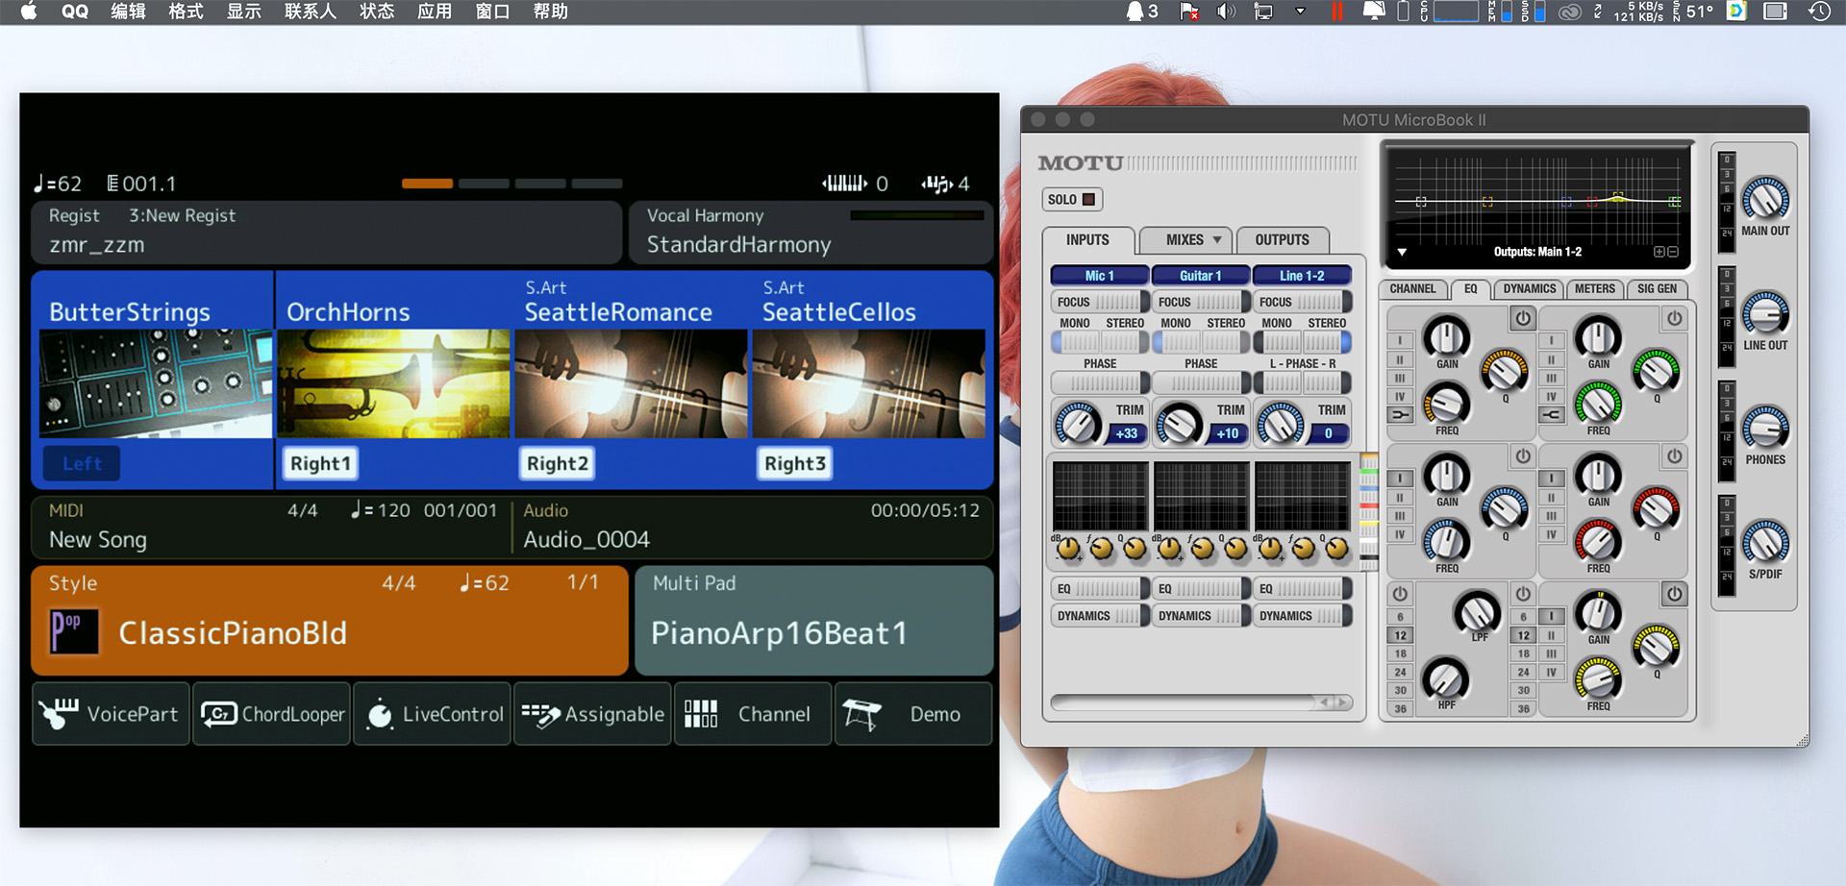1846x886 pixels.
Task: Click orange EQ band power icon
Action: click(x=1523, y=318)
